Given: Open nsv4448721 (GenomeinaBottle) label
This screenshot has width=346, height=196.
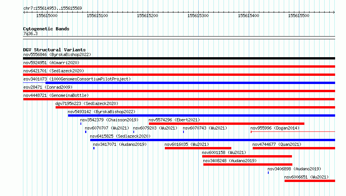Looking at the screenshot, I should (x=56, y=95).
